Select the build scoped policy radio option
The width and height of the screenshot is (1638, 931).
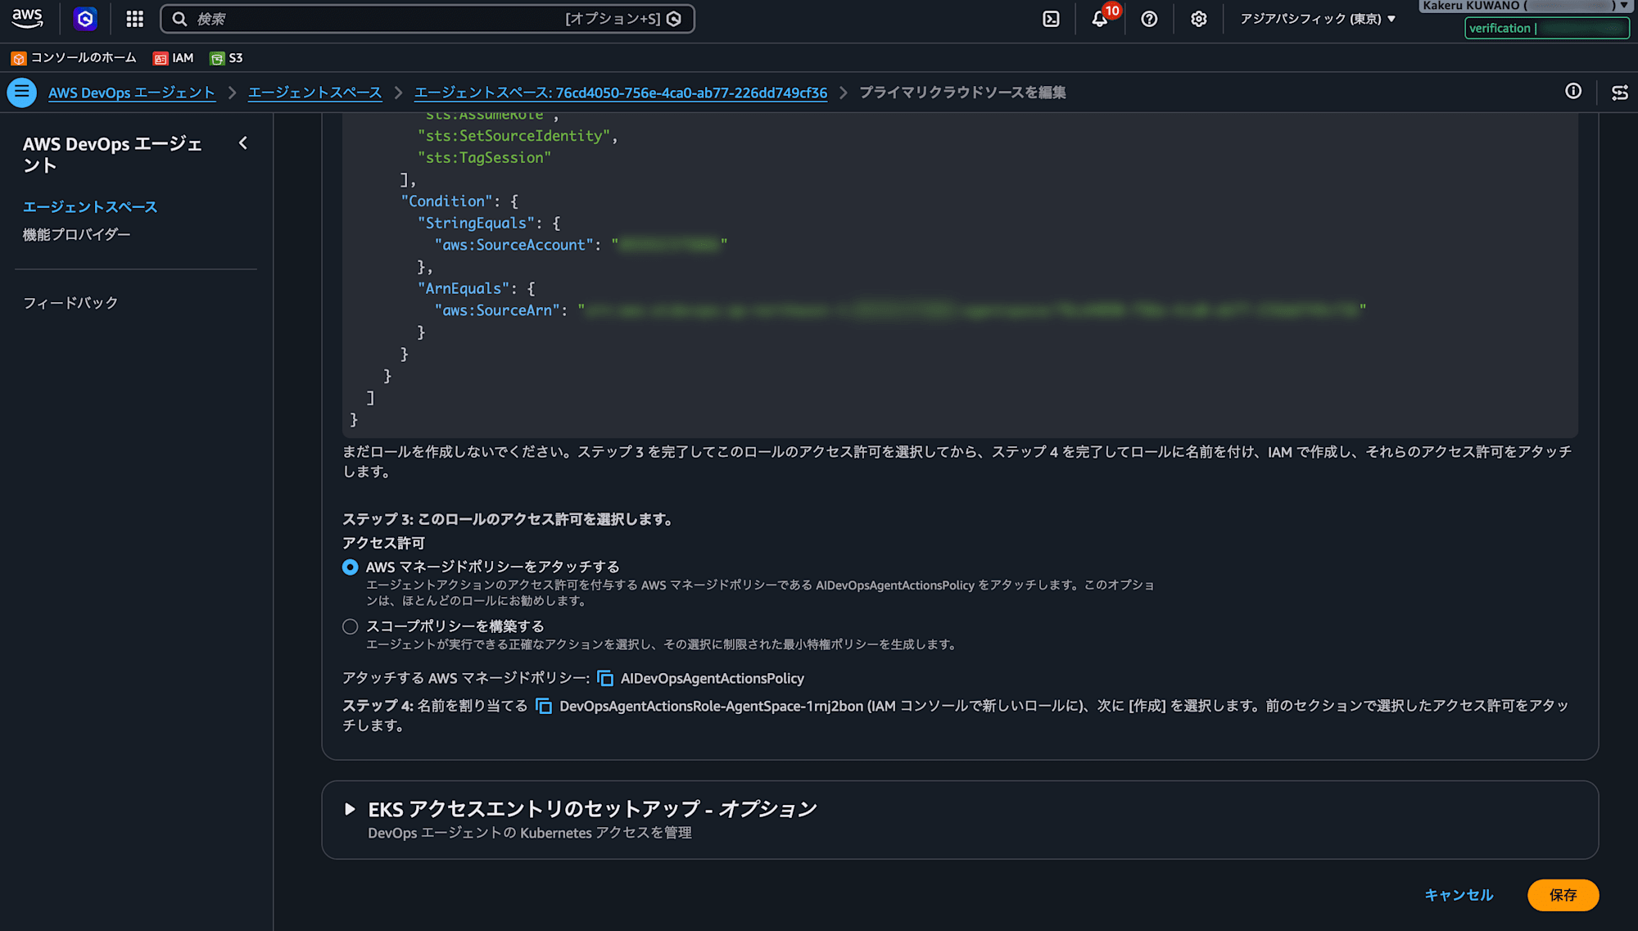tap(351, 626)
